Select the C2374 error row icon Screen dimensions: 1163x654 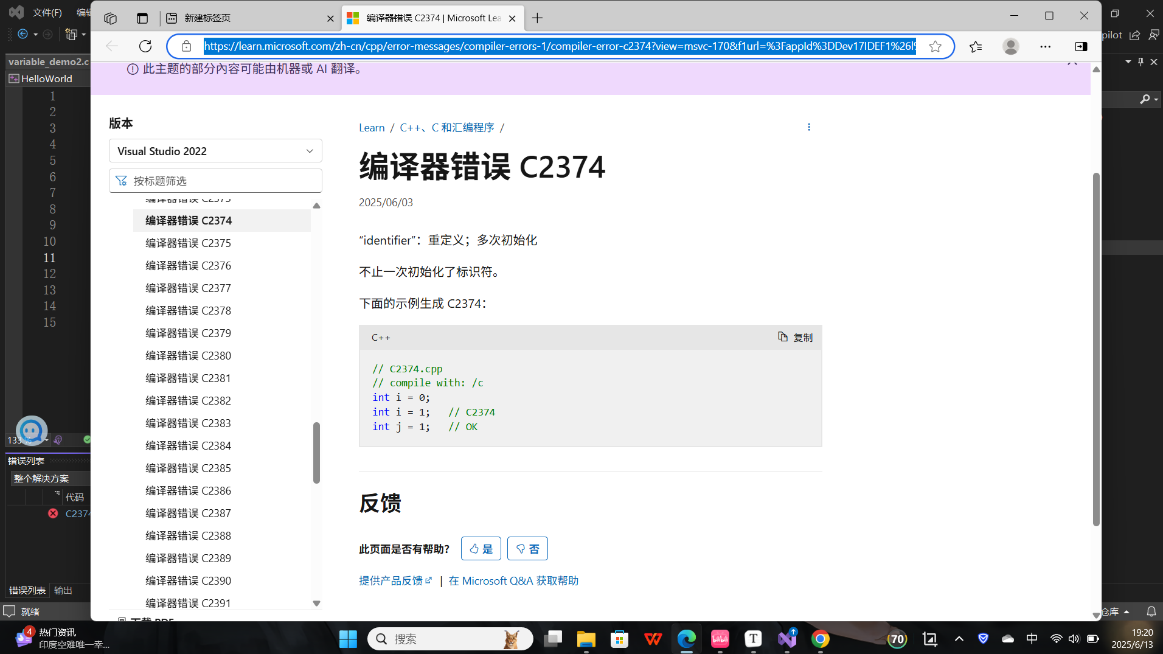coord(54,513)
